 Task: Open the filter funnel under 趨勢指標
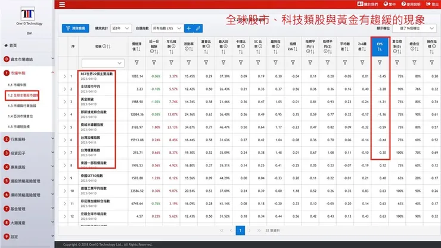tap(275, 63)
